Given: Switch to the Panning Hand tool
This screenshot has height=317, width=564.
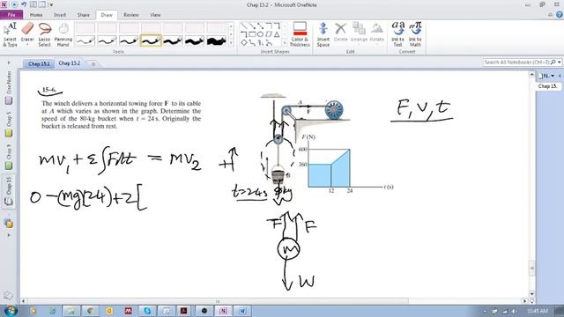Looking at the screenshot, I should [63, 34].
